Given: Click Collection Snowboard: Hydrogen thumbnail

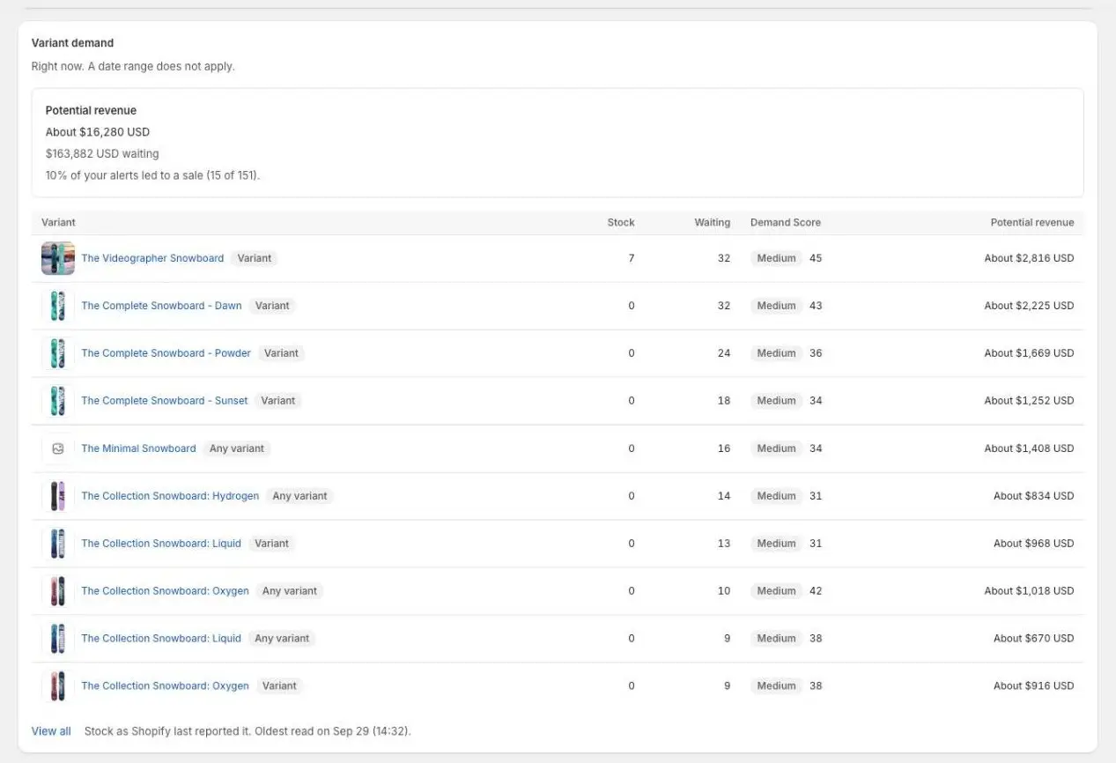Looking at the screenshot, I should point(58,496).
